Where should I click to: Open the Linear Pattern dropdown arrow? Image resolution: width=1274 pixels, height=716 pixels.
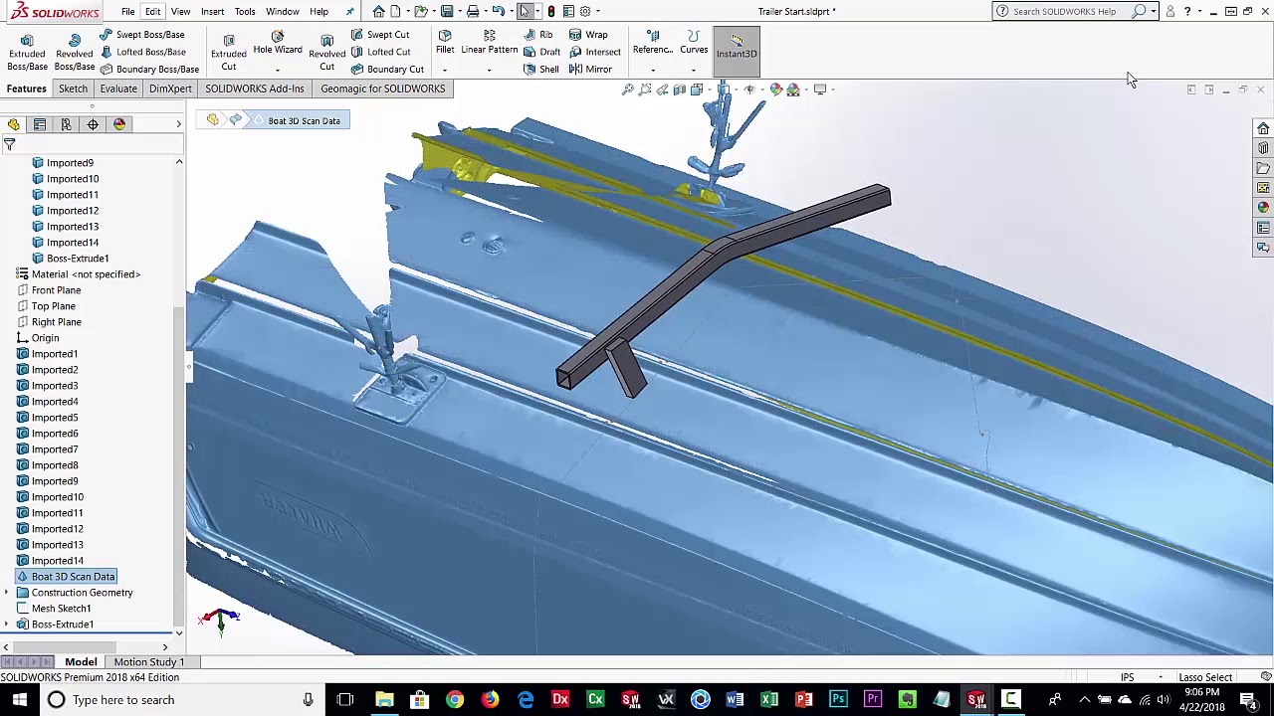click(x=489, y=70)
